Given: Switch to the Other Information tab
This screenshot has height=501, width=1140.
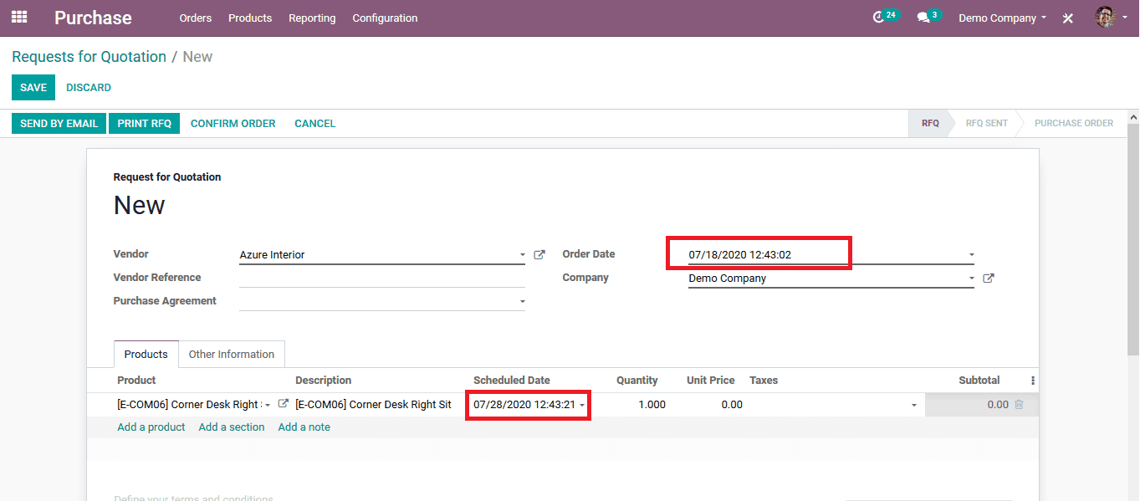Looking at the screenshot, I should click(x=232, y=354).
